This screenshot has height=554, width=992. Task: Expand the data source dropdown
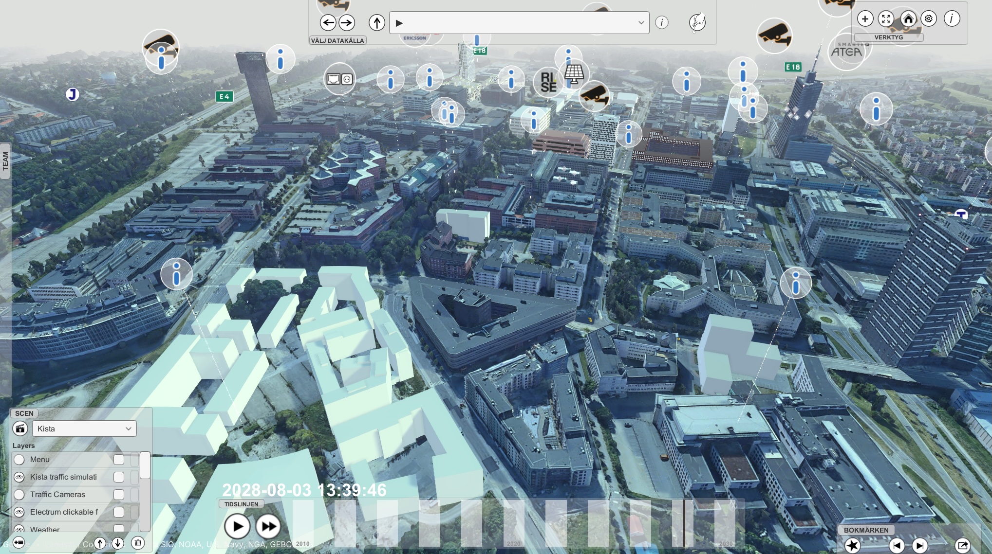coord(641,23)
